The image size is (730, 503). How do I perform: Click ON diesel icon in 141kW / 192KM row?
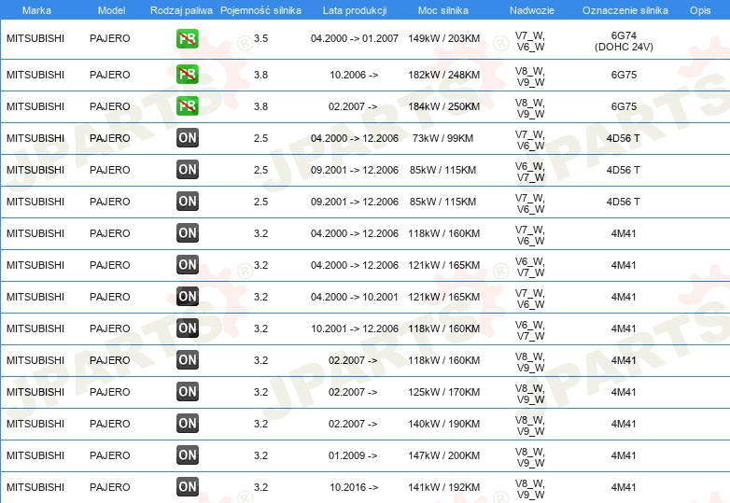click(x=187, y=487)
